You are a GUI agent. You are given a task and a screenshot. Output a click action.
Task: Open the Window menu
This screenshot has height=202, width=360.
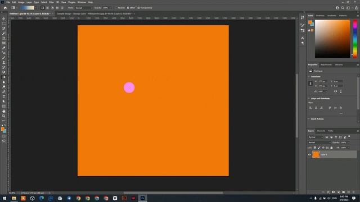pyautogui.click(x=82, y=2)
